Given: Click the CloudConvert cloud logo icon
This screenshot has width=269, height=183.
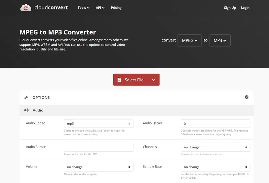Looking at the screenshot, I should pos(26,8).
